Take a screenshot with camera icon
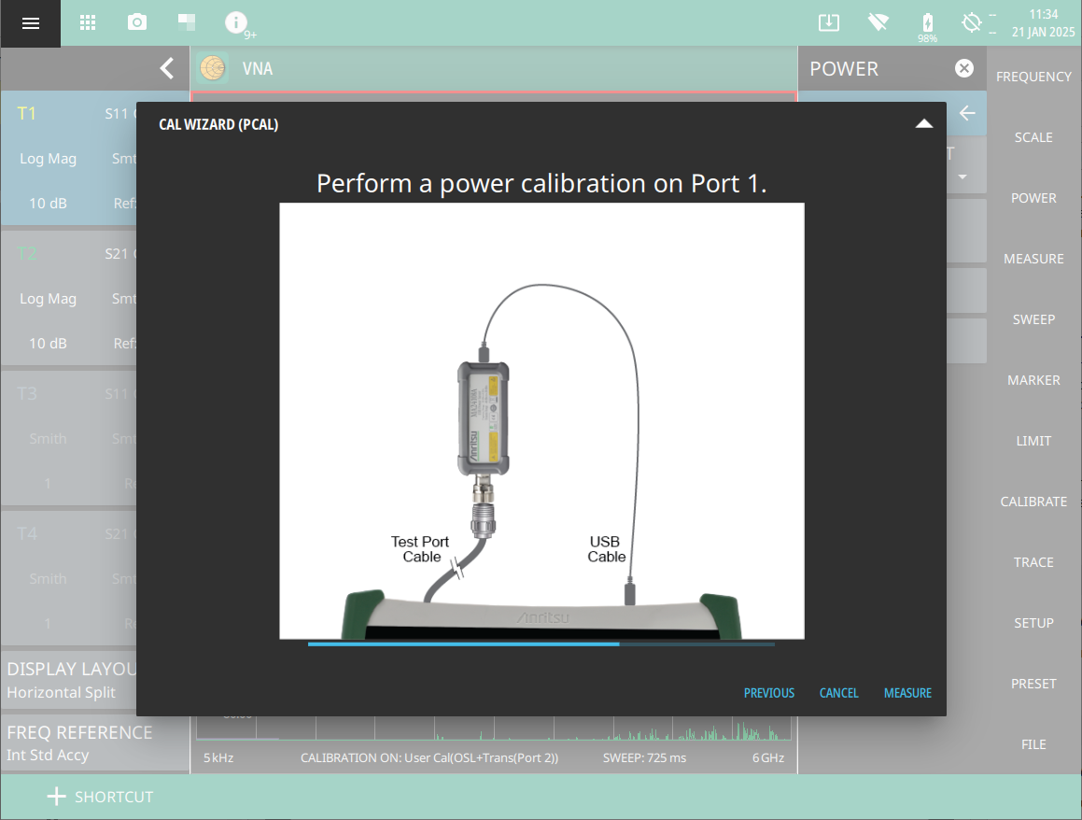Image resolution: width=1082 pixels, height=820 pixels. point(137,23)
